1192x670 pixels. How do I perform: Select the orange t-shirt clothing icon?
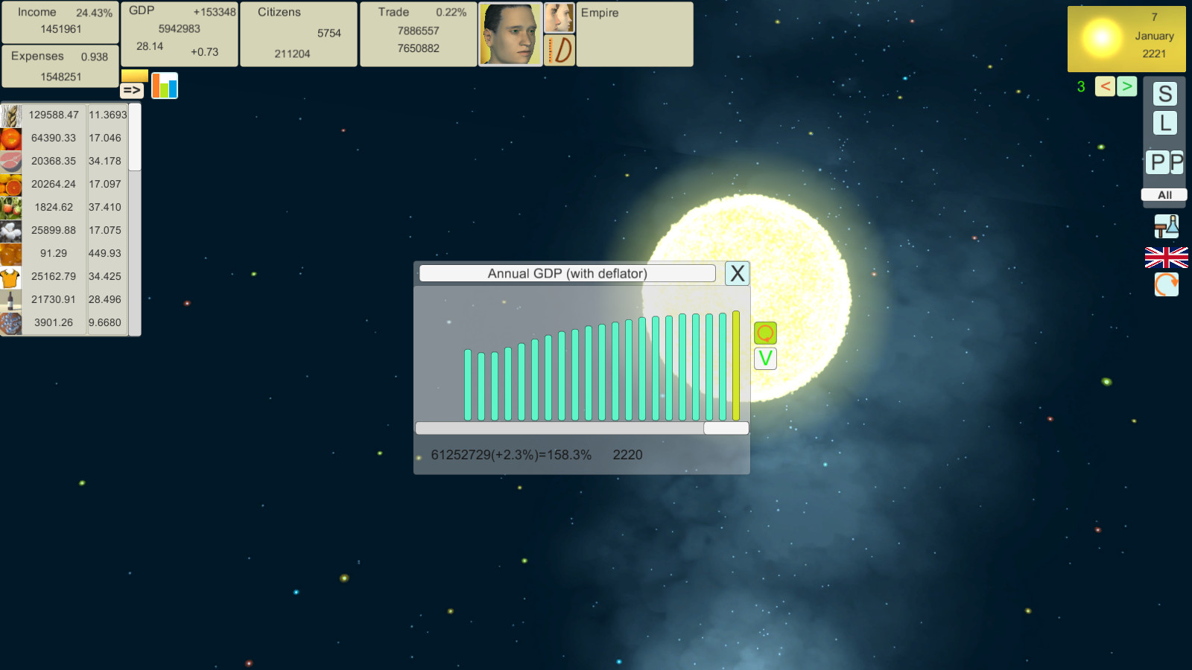(10, 277)
